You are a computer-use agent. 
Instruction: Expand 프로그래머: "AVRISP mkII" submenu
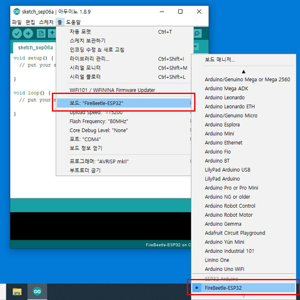[124, 161]
